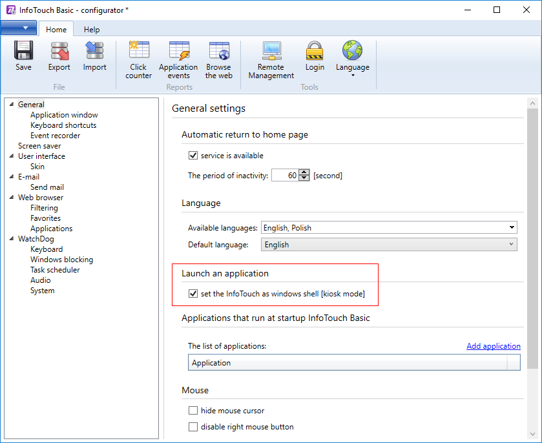Image resolution: width=542 pixels, height=443 pixels.
Task: Toggle set InfoTouch as windows shell checkbox
Action: click(x=193, y=294)
